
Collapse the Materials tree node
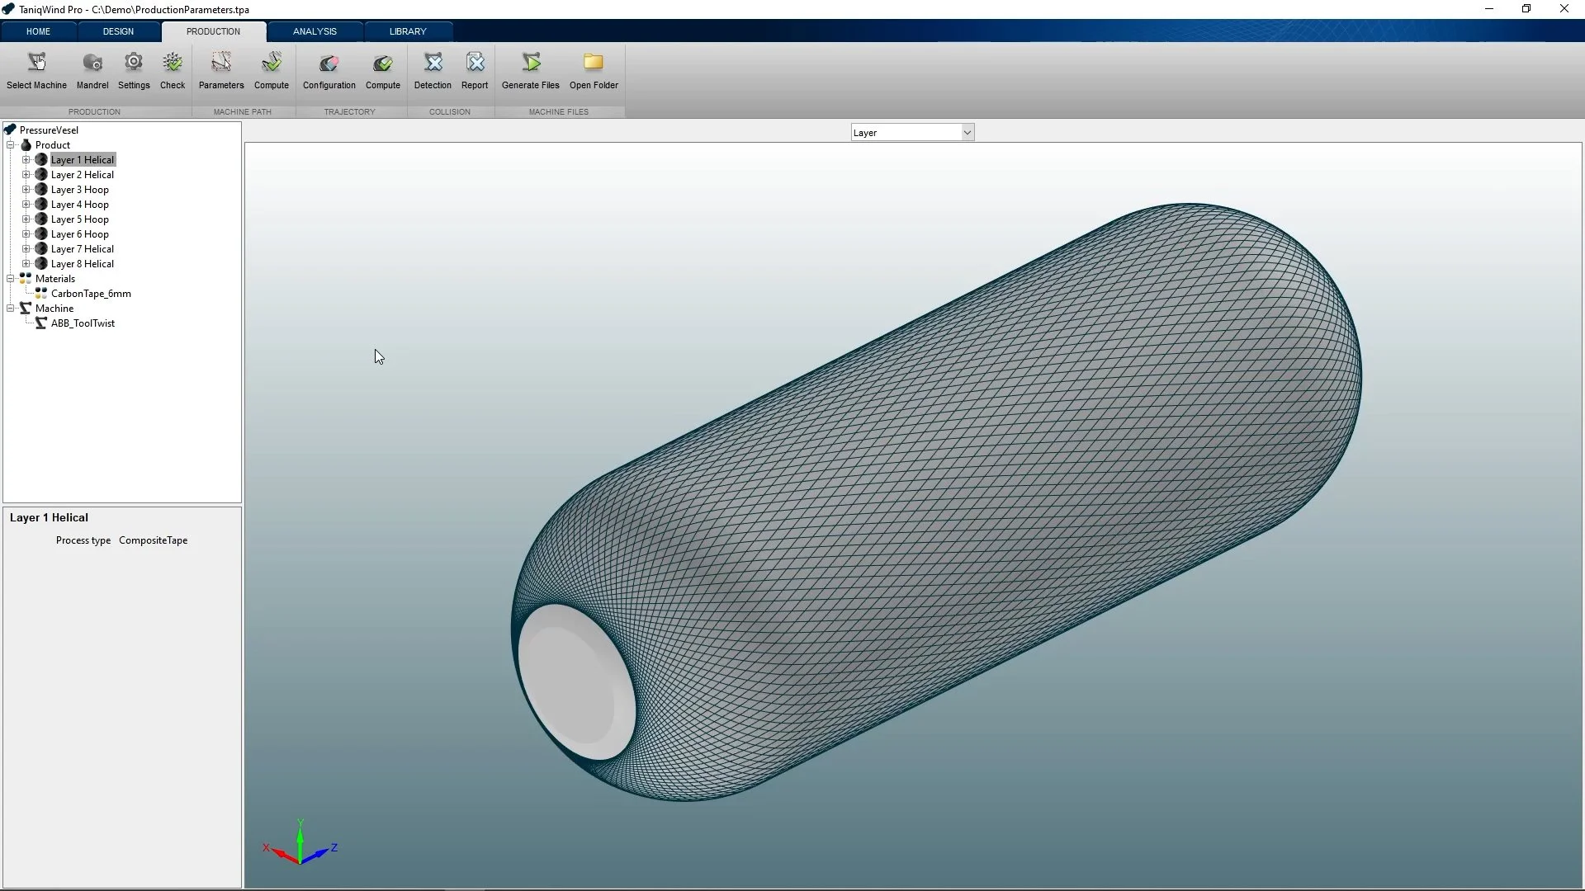point(11,279)
